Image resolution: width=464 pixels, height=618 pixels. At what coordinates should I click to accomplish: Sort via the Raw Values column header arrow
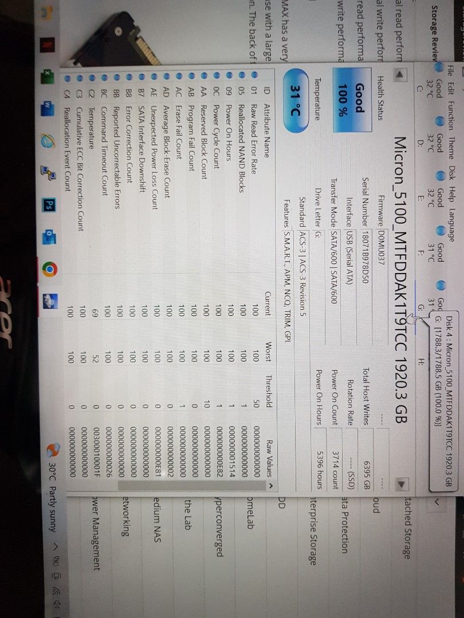(x=271, y=486)
